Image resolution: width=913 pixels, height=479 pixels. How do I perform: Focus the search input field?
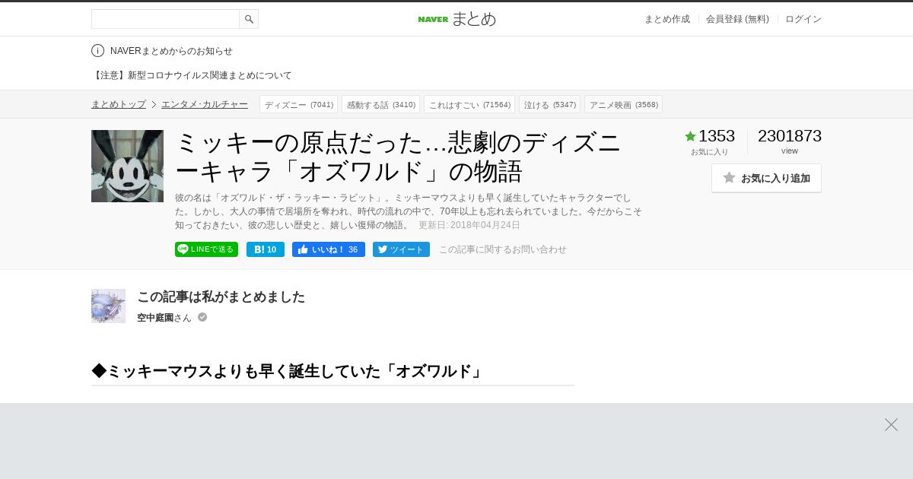click(x=165, y=19)
